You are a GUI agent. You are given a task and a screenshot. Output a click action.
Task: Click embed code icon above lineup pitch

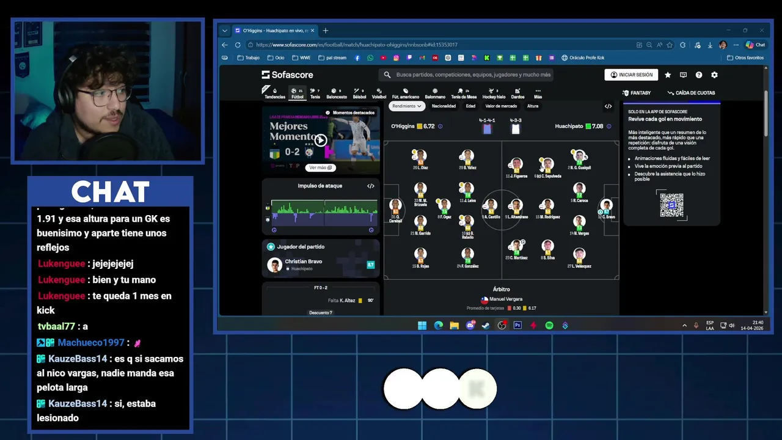(x=608, y=106)
